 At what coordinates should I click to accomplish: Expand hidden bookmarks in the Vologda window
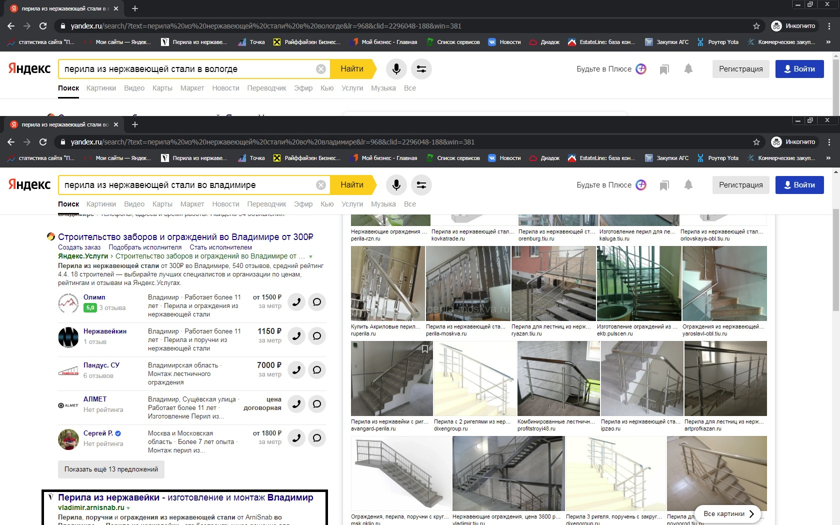point(828,42)
